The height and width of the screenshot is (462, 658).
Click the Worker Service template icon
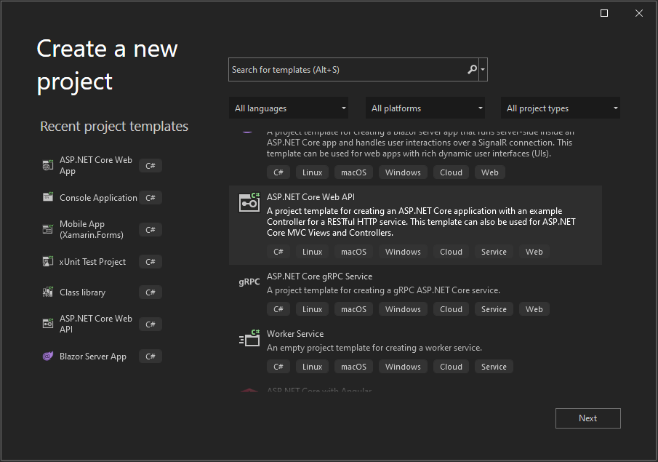coord(249,338)
